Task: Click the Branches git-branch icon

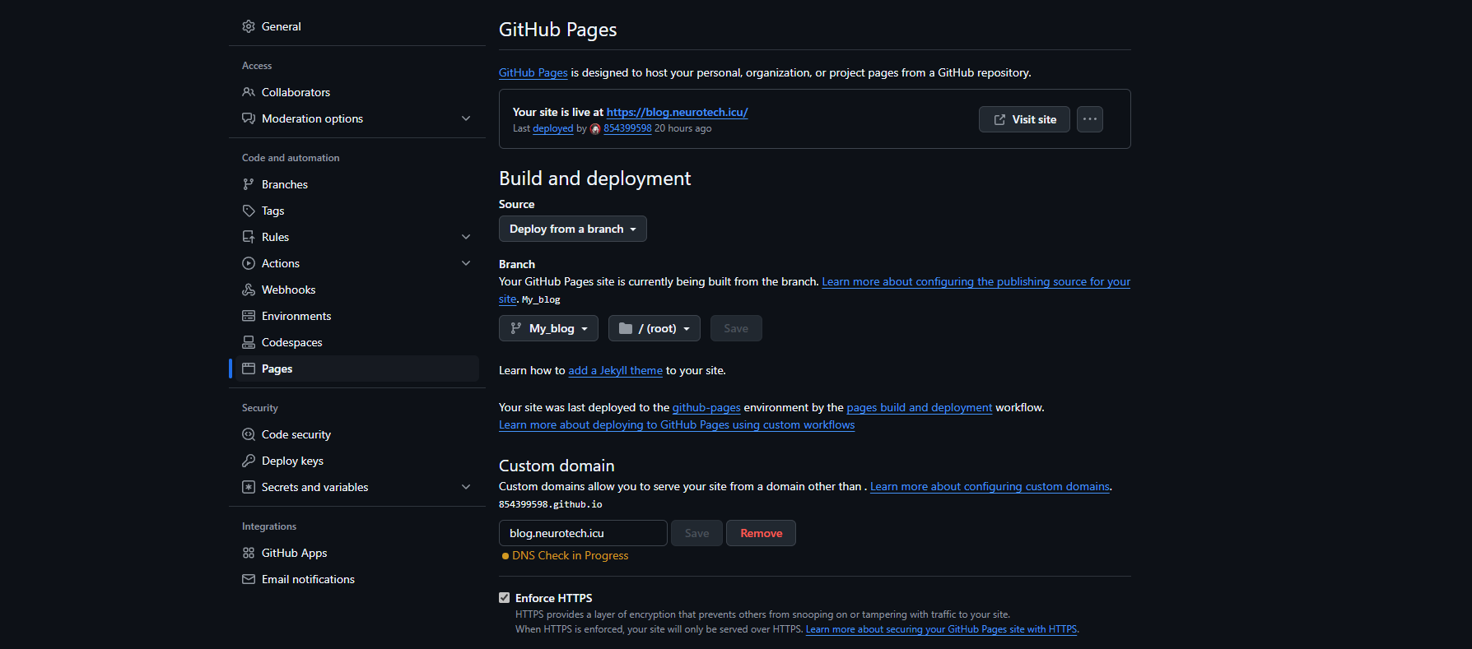Action: [x=249, y=184]
